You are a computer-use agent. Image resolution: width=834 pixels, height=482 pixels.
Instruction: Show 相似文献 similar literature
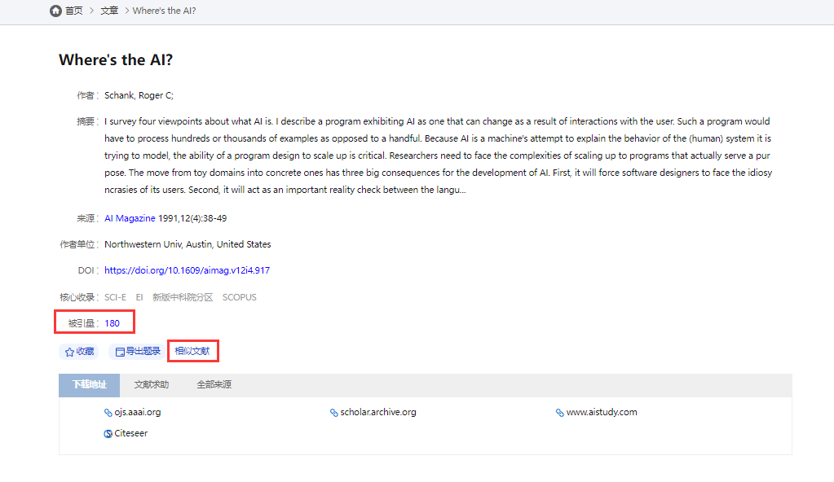pyautogui.click(x=192, y=351)
